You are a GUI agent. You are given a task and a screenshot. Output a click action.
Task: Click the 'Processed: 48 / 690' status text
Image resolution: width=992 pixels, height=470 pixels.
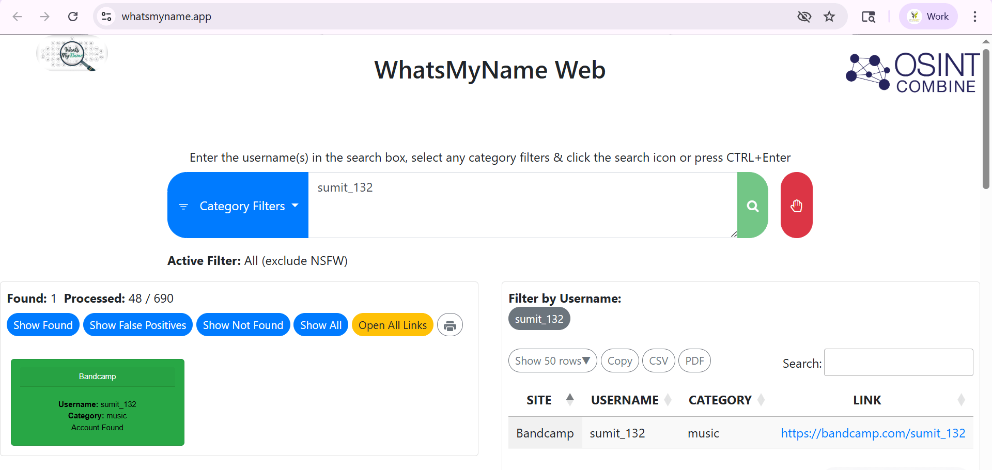pyautogui.click(x=119, y=299)
